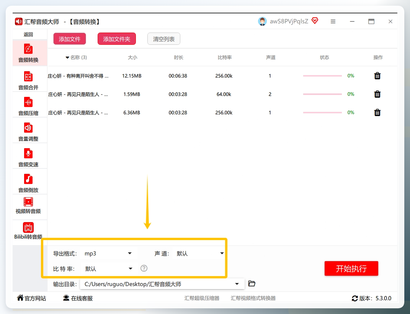410x314 pixels.
Task: Select the 1.59MB 庄心妍 - 再见只是陌生人 file name
Action: pyautogui.click(x=78, y=94)
